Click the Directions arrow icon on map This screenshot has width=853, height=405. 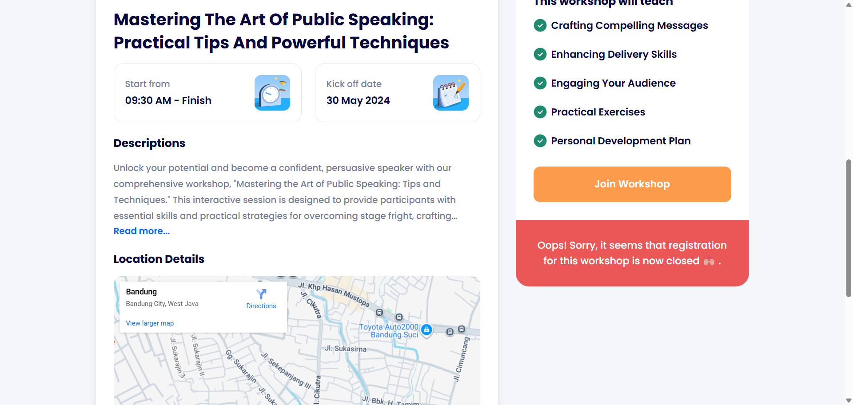tap(261, 294)
